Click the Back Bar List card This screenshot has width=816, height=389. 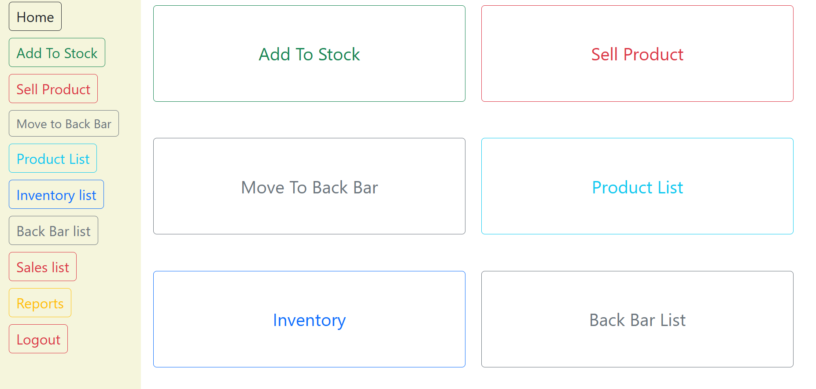(x=637, y=319)
